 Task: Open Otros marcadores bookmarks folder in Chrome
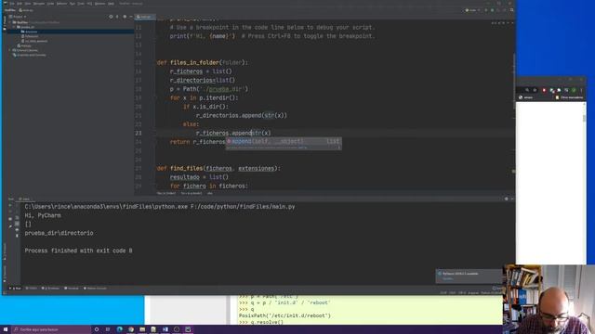[569, 97]
